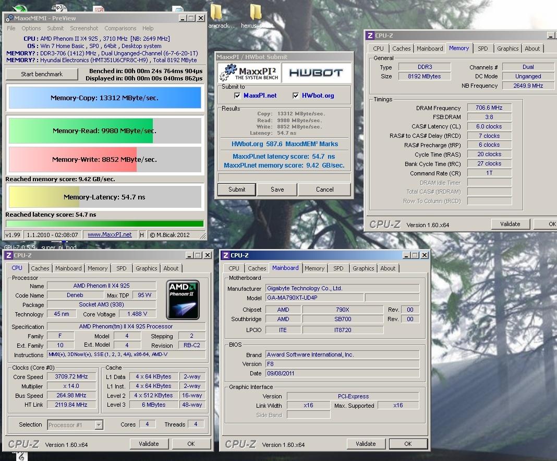Click the Gigabyte Technology manufacturer field
Image resolution: width=557 pixels, height=461 pixels.
coord(343,288)
